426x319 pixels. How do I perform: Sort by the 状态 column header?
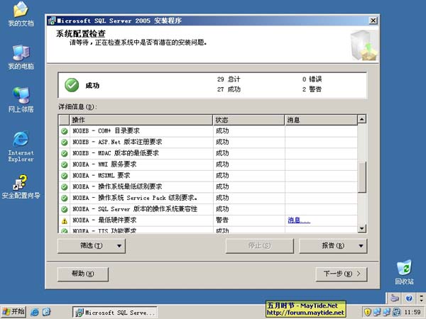click(248, 121)
